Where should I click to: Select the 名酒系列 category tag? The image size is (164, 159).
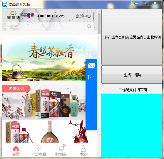click(x=16, y=89)
